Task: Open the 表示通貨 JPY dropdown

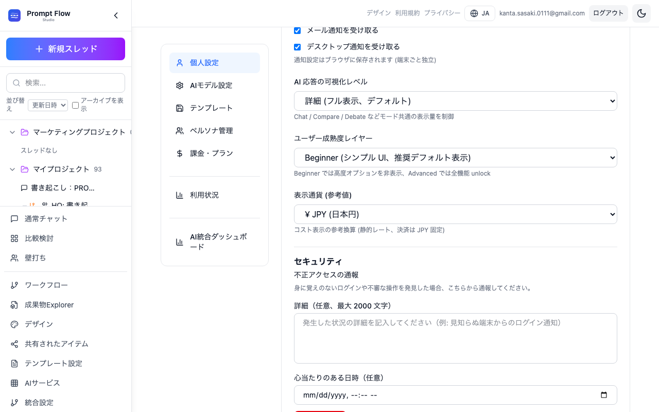Action: coord(456,214)
